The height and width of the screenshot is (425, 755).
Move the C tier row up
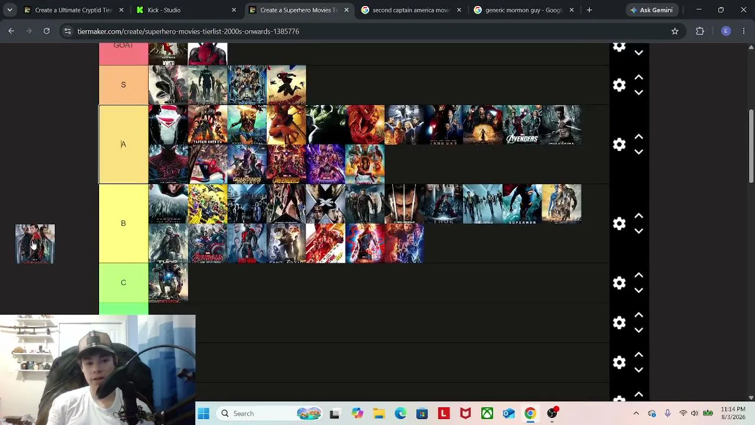639,275
